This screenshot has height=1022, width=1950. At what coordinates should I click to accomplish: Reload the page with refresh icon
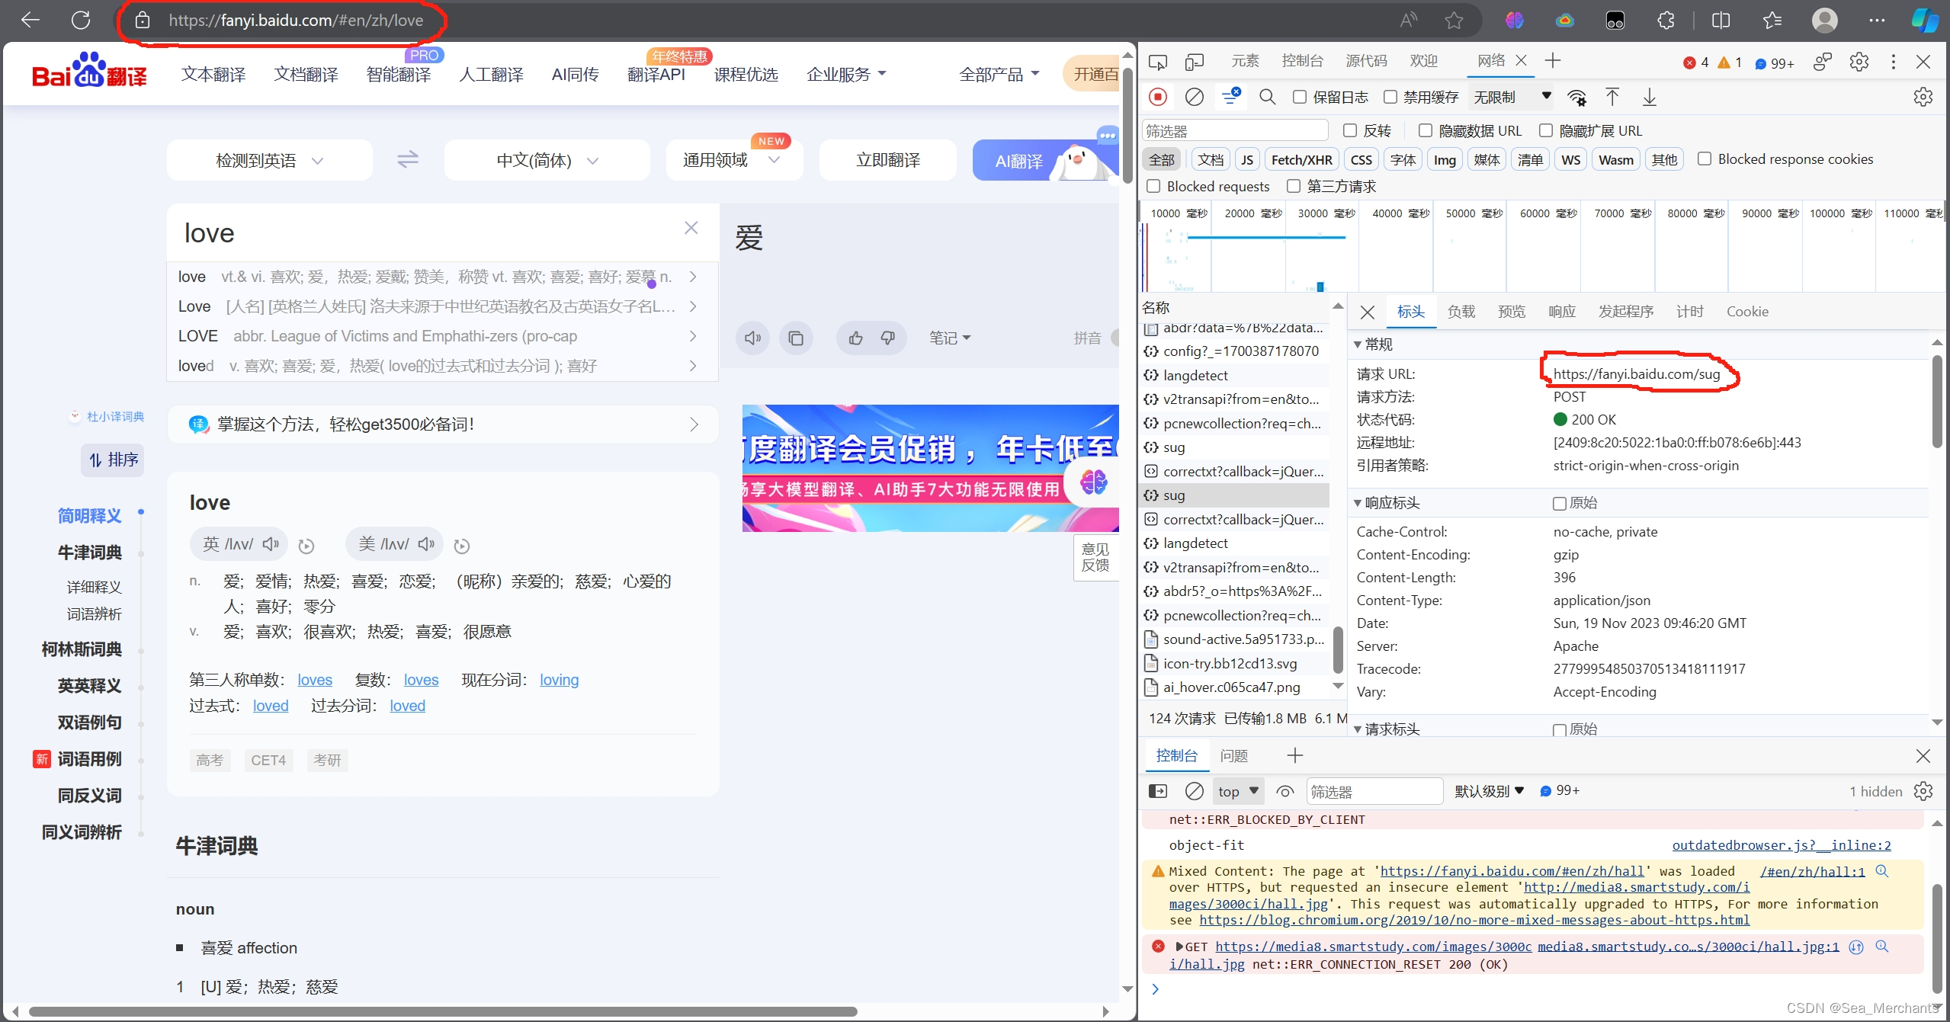(80, 21)
